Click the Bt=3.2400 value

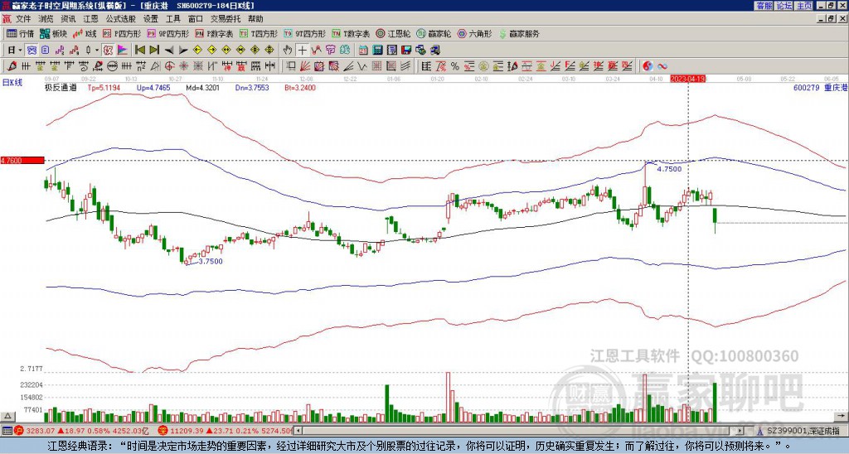300,88
